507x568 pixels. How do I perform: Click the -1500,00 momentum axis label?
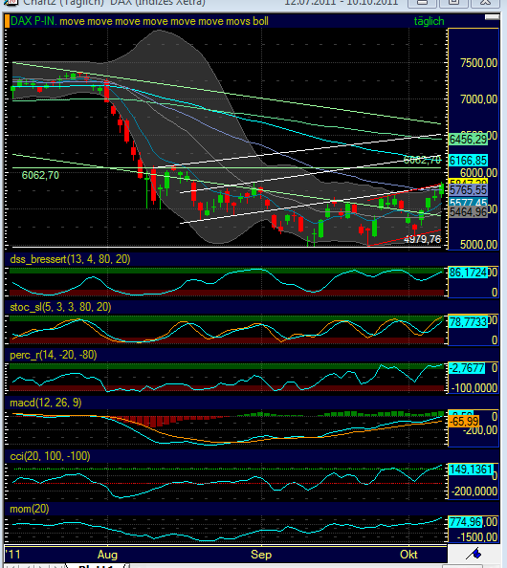tap(477, 537)
